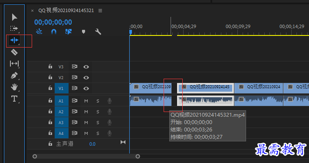Click the left handle of the zoom scrollbar

pyautogui.click(x=35, y=157)
